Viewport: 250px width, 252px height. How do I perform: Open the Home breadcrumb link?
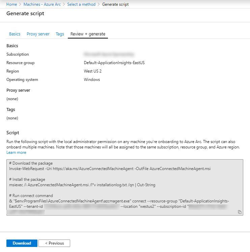11,4
